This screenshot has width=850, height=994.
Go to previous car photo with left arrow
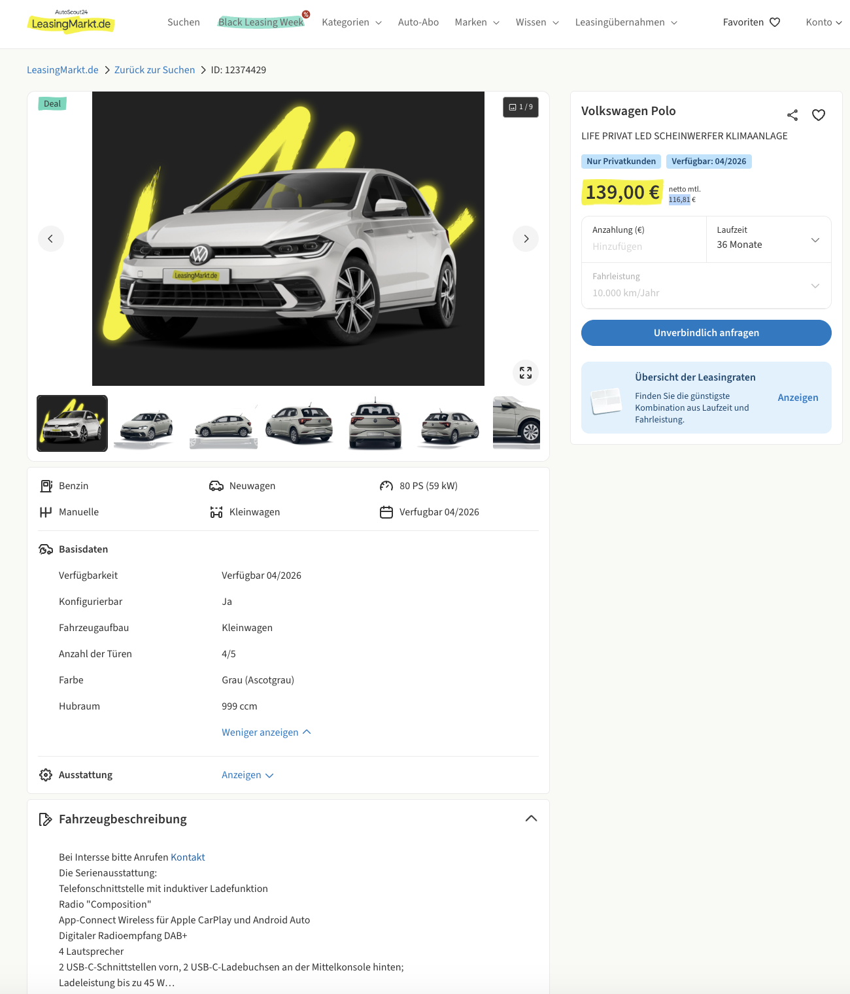coord(51,239)
